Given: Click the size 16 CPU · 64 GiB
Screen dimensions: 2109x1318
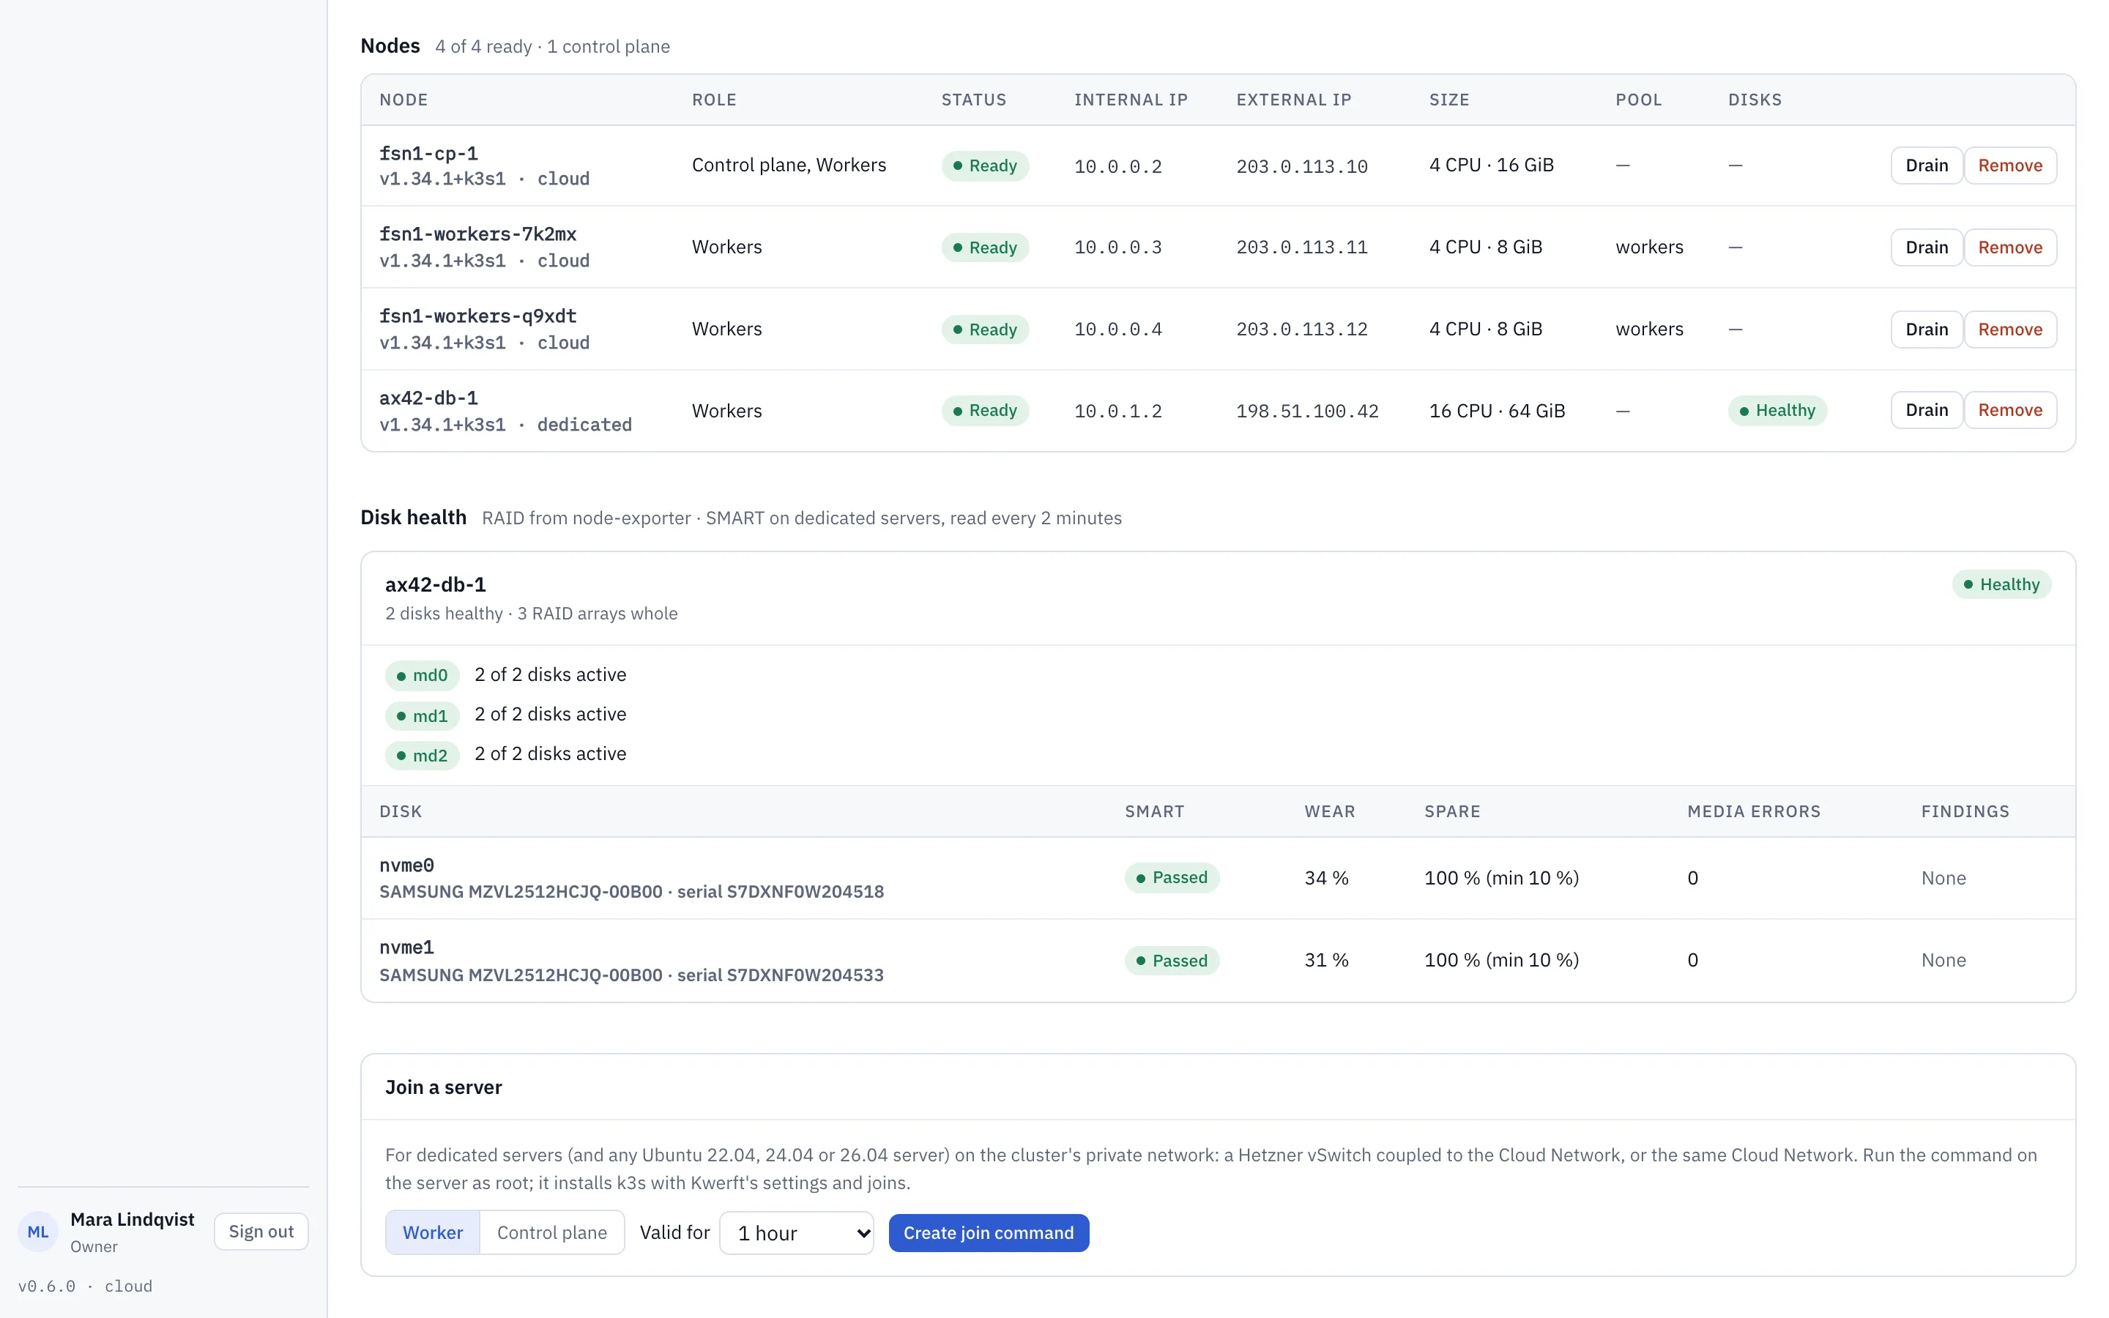Looking at the screenshot, I should click(x=1498, y=412).
